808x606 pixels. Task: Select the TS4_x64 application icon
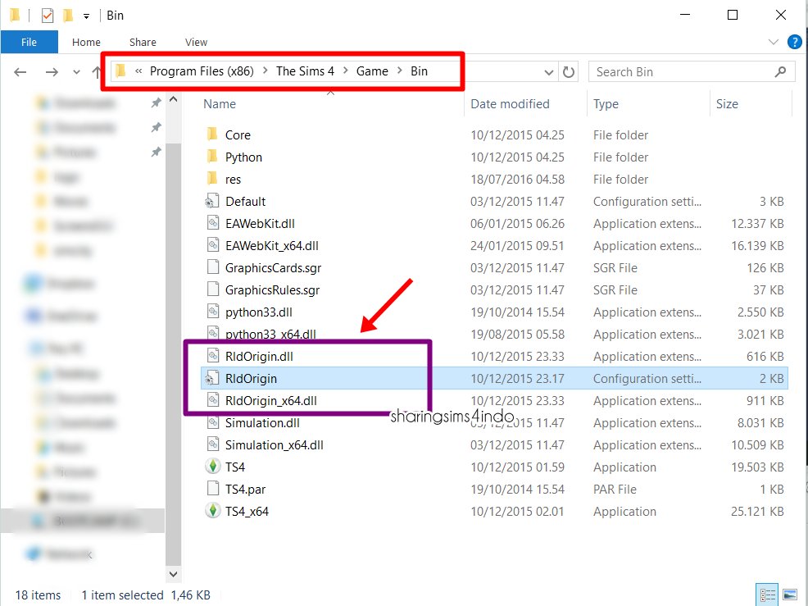coord(212,511)
